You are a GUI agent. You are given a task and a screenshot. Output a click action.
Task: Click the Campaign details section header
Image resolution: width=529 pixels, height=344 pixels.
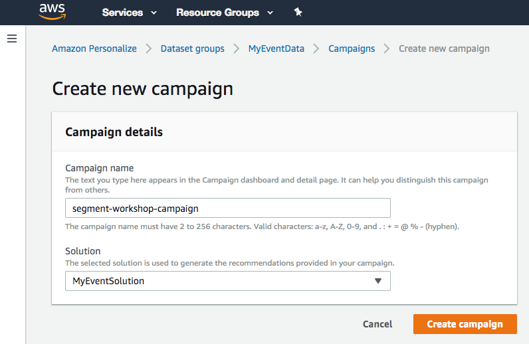114,131
